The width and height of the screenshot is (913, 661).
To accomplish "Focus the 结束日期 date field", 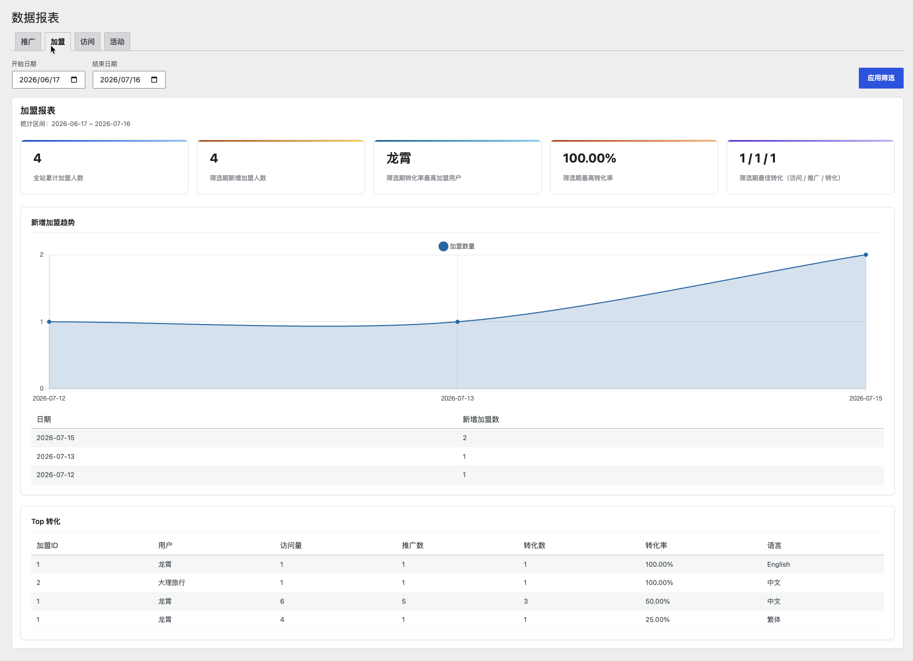I will click(x=129, y=80).
